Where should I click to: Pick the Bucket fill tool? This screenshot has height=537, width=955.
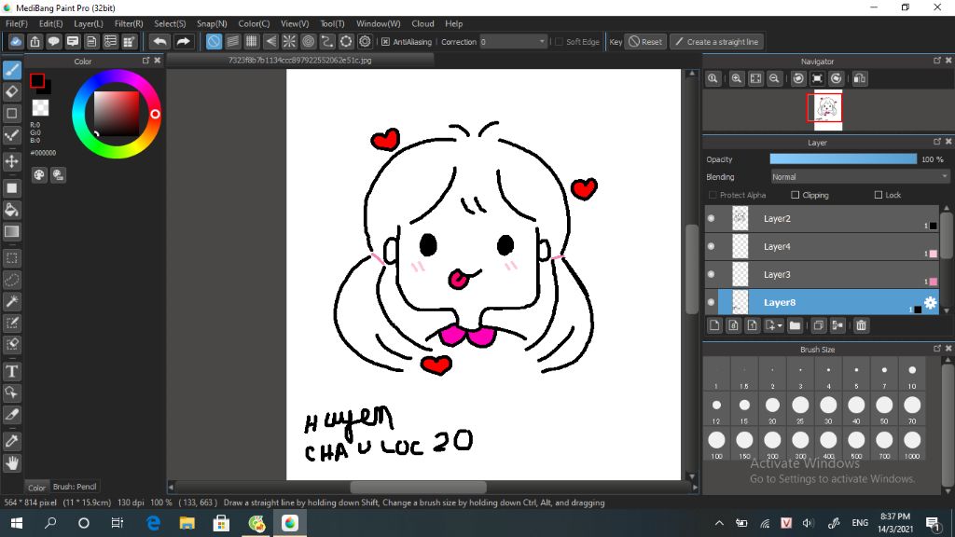tap(12, 210)
